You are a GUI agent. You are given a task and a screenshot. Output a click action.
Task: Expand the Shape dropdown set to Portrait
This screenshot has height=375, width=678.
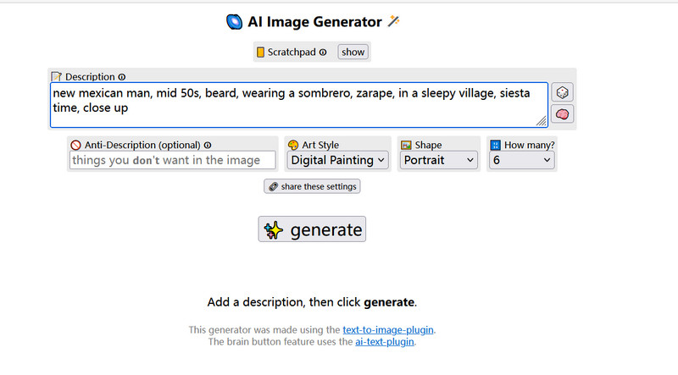[439, 160]
